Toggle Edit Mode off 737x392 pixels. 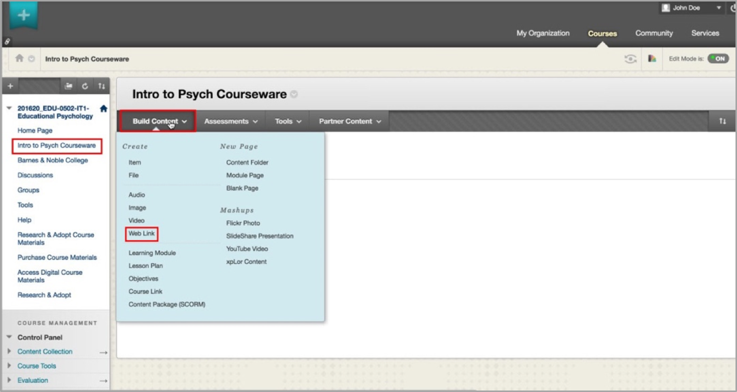(718, 59)
